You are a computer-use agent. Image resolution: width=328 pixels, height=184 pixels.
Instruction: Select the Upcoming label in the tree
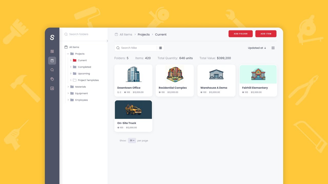[84, 74]
